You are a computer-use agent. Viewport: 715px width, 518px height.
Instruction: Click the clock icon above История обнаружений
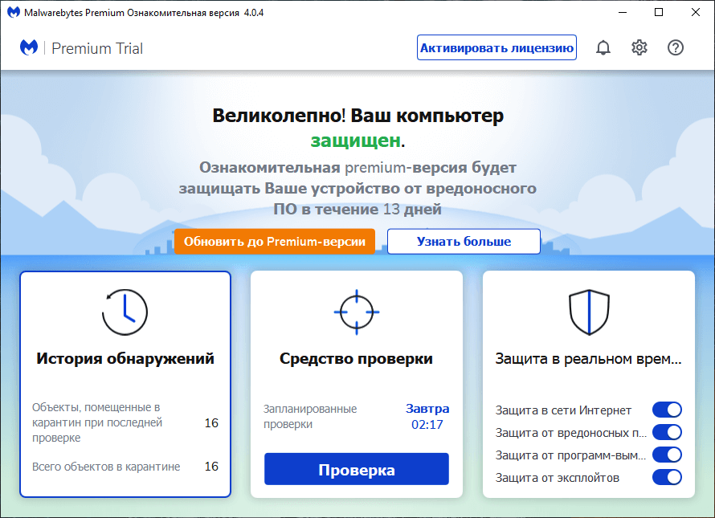click(x=125, y=313)
